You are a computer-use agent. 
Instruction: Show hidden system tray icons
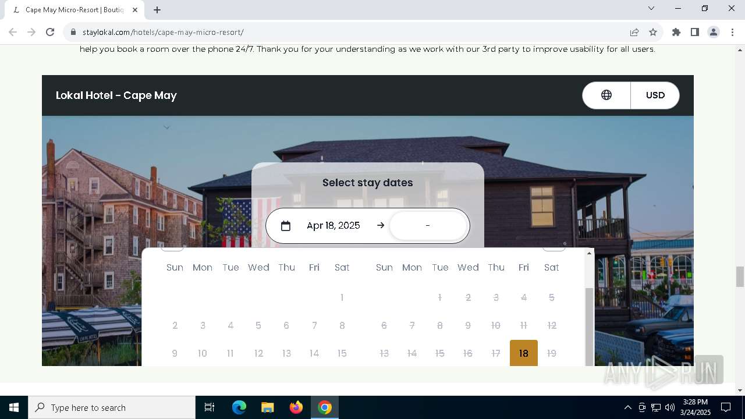tap(627, 407)
